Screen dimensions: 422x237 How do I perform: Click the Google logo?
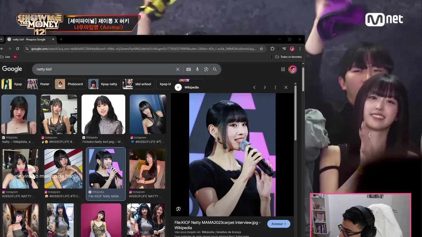[x=12, y=69]
